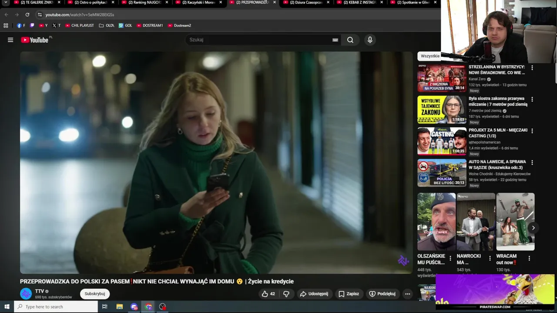Open options for NAWROCKI MA short
557x313 pixels.
coord(490,259)
